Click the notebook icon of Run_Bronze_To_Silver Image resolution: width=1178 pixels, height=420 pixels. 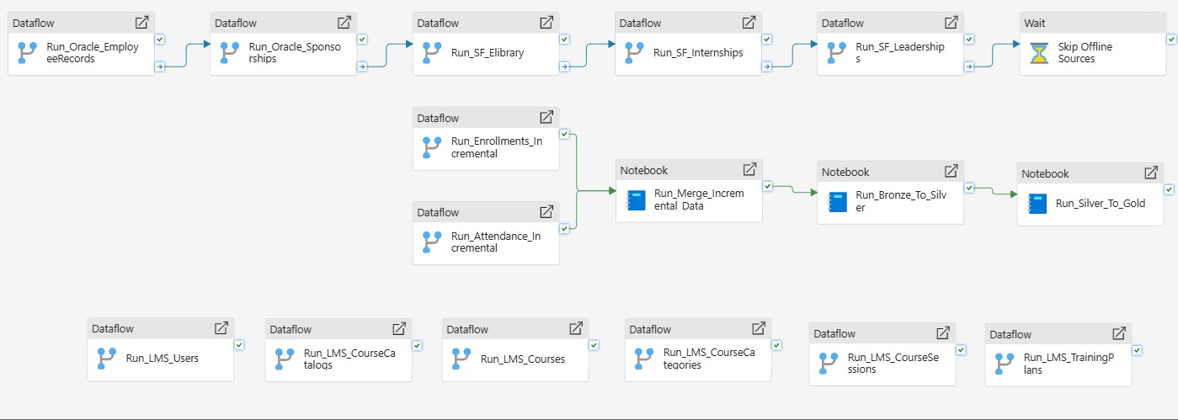[x=838, y=201]
